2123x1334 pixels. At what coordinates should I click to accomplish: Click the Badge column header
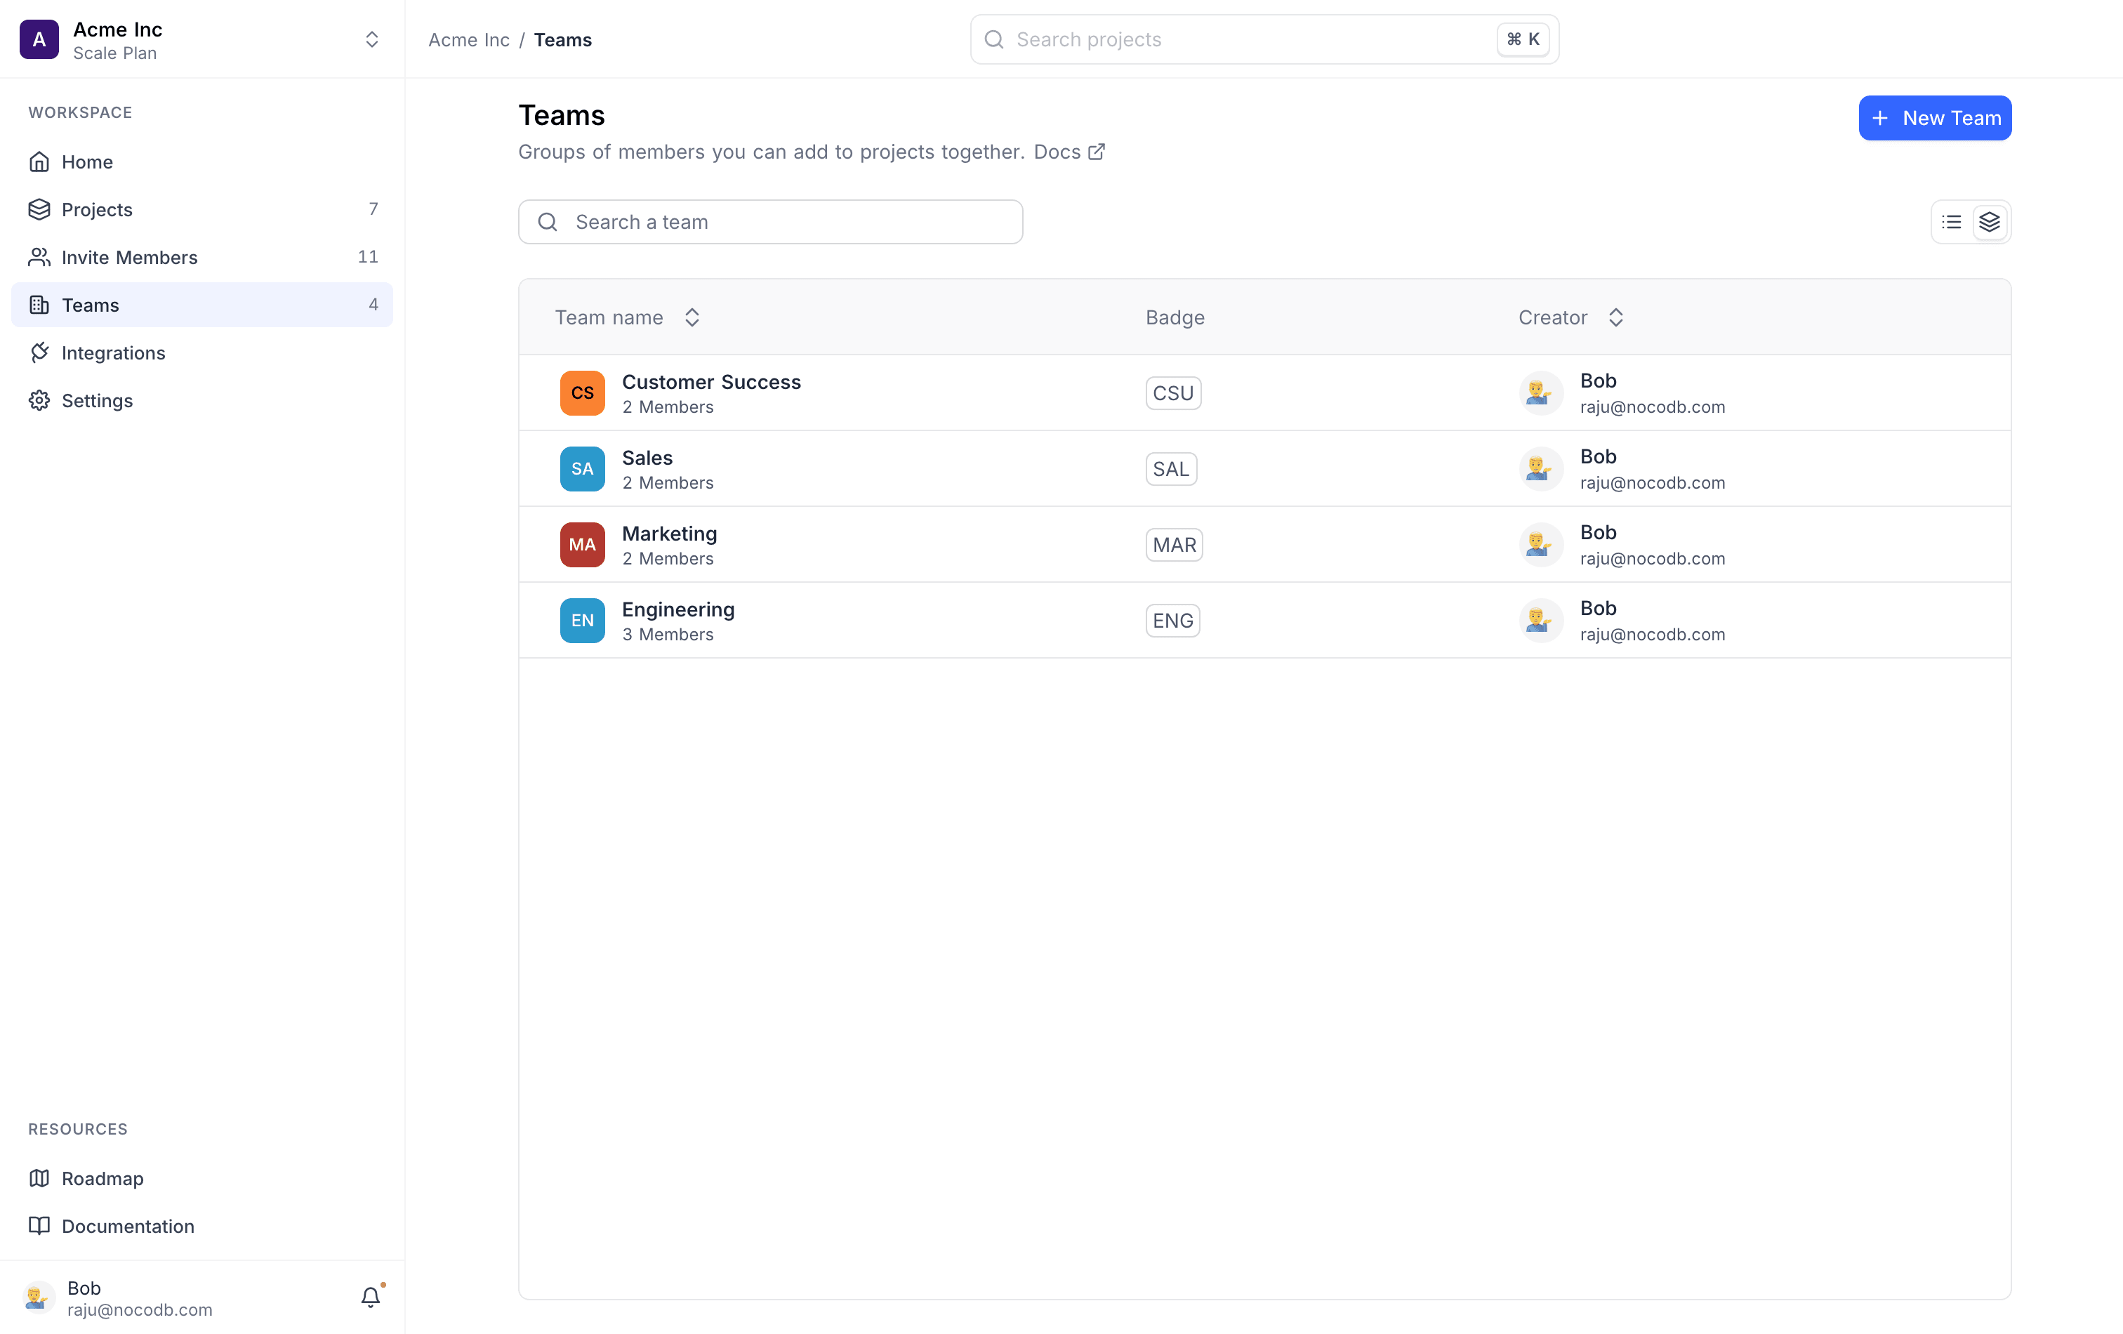coord(1175,317)
